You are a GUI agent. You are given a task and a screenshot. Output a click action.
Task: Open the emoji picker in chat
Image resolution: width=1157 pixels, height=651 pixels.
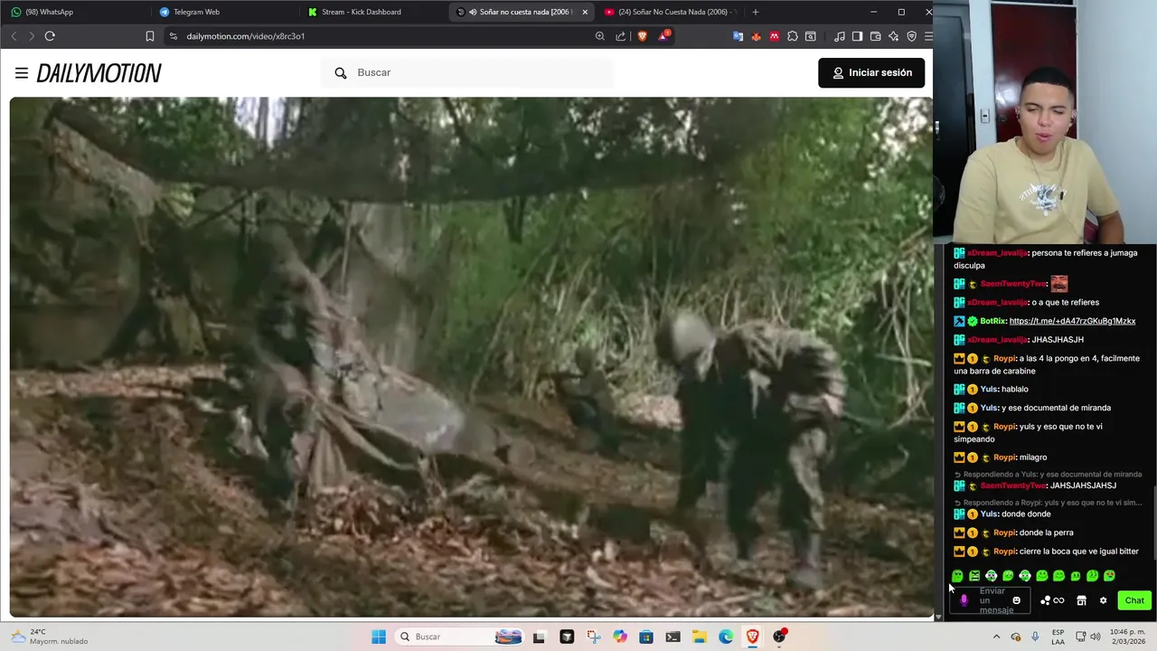(1016, 600)
